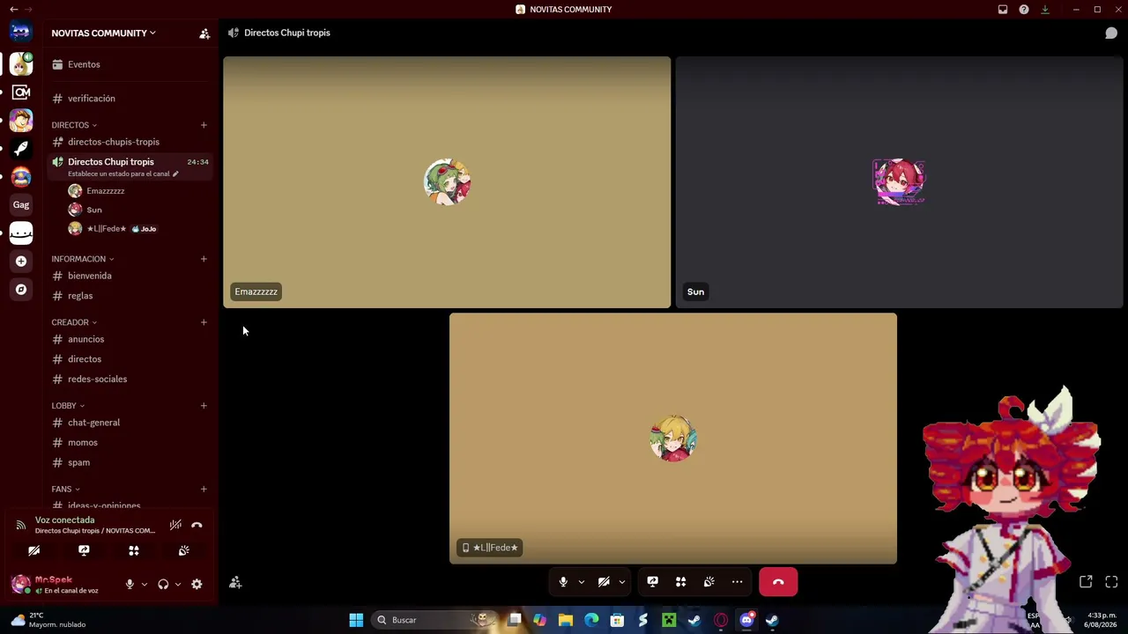Open camera options arrow in call bar
This screenshot has width=1128, height=634.
point(621,582)
